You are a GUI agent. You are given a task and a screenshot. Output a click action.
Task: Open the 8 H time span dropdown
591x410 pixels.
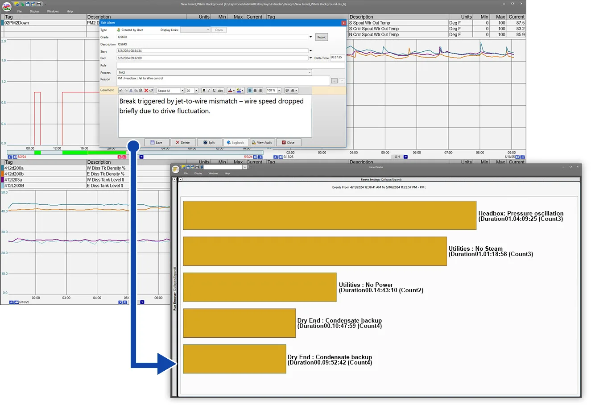(x=405, y=157)
